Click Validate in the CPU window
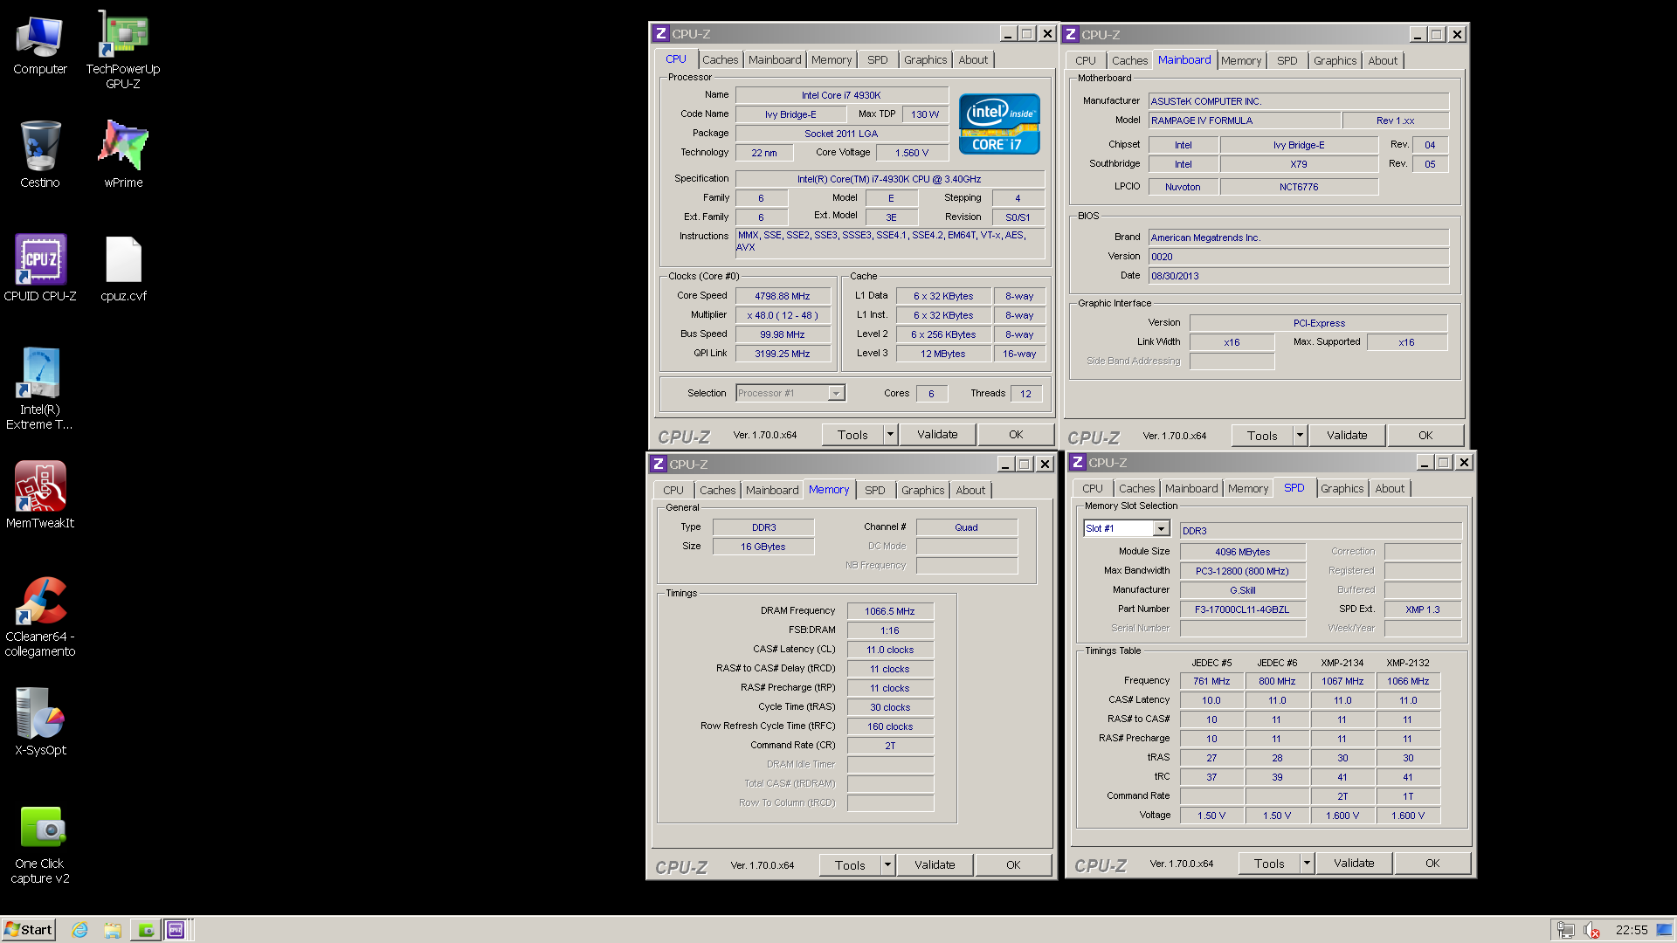Image resolution: width=1677 pixels, height=943 pixels. pyautogui.click(x=937, y=434)
